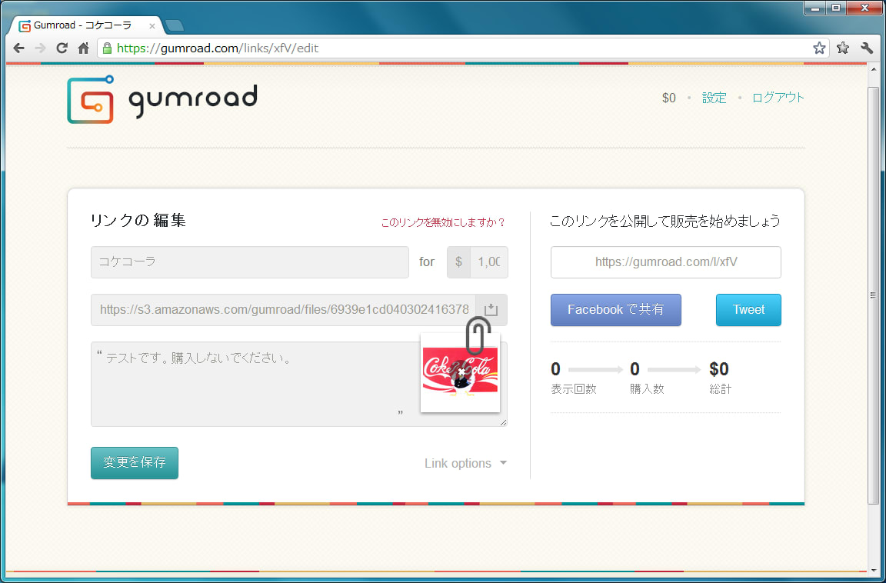Image resolution: width=886 pixels, height=583 pixels.
Task: Click the Gumroad logo icon
Action: coord(90,100)
